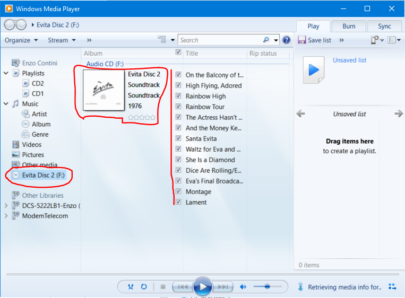Open the Organize dropdown menu
The height and width of the screenshot is (298, 405).
pyautogui.click(x=21, y=40)
